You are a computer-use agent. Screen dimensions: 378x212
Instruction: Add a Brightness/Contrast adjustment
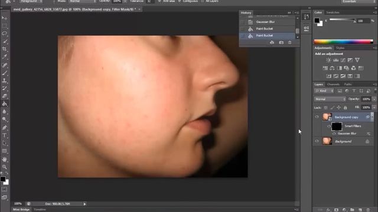tap(328, 60)
